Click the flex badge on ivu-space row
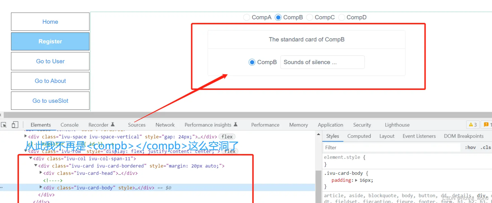 pyautogui.click(x=227, y=137)
